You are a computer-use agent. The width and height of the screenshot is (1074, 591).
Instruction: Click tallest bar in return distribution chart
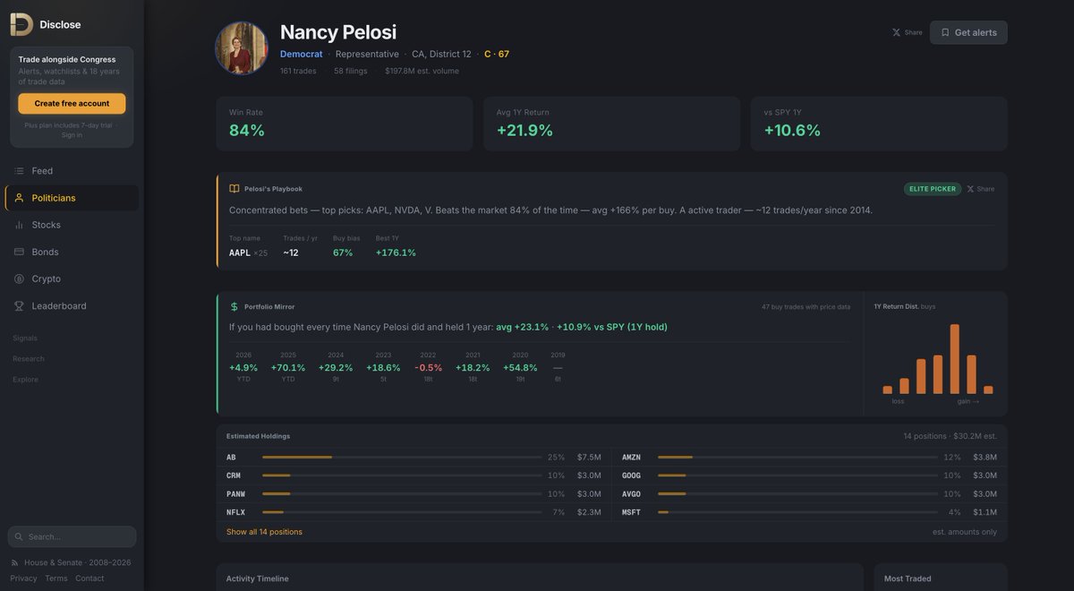[955, 359]
